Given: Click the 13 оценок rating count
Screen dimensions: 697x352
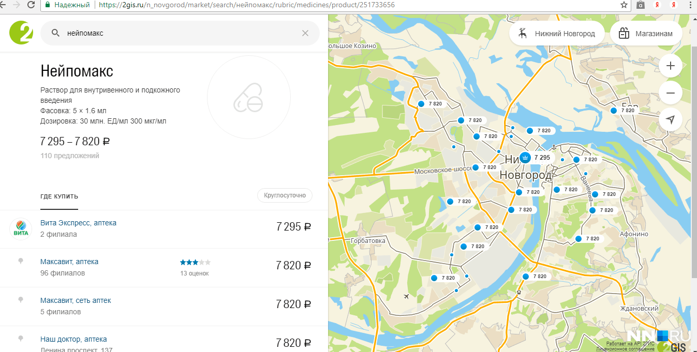Looking at the screenshot, I should tap(195, 273).
